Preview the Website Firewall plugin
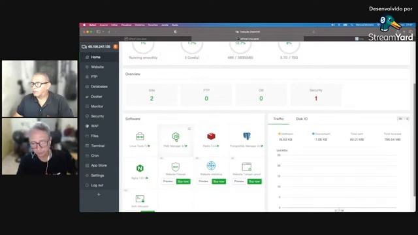 168,181
